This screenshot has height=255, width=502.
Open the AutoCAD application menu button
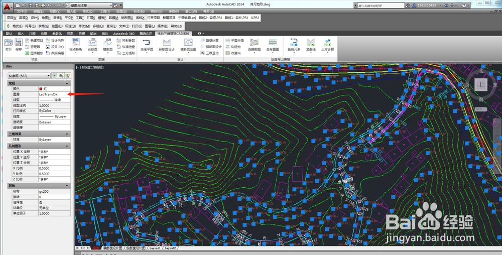(8, 6)
